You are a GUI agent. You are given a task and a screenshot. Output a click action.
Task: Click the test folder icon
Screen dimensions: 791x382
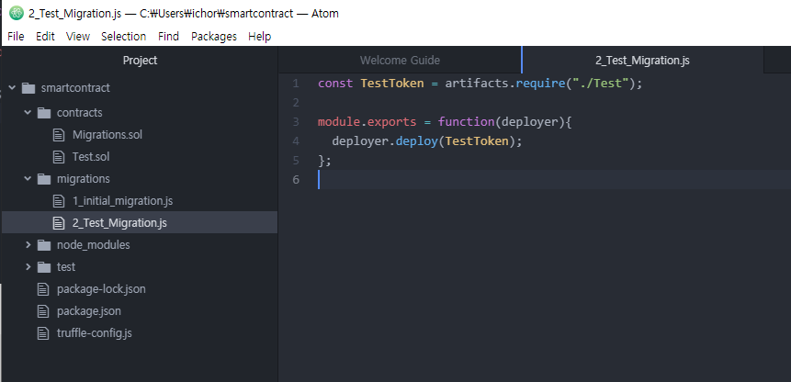44,267
